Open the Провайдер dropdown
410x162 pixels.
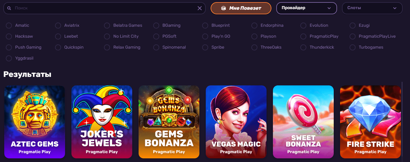pyautogui.click(x=306, y=8)
